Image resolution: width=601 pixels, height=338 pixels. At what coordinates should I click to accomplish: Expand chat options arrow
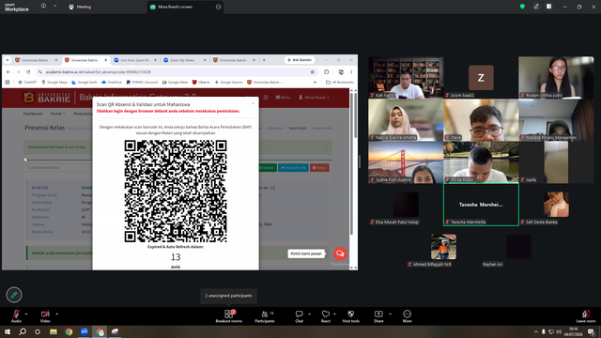(x=309, y=314)
